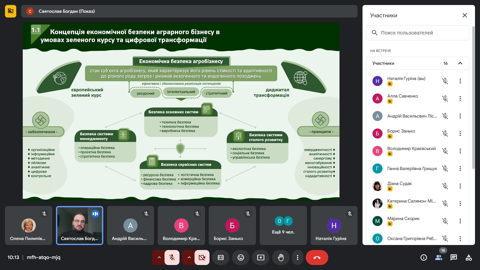Click avatar of Діана Судак in list
Image resolution: width=480 pixels, height=270 pixels.
[377, 186]
